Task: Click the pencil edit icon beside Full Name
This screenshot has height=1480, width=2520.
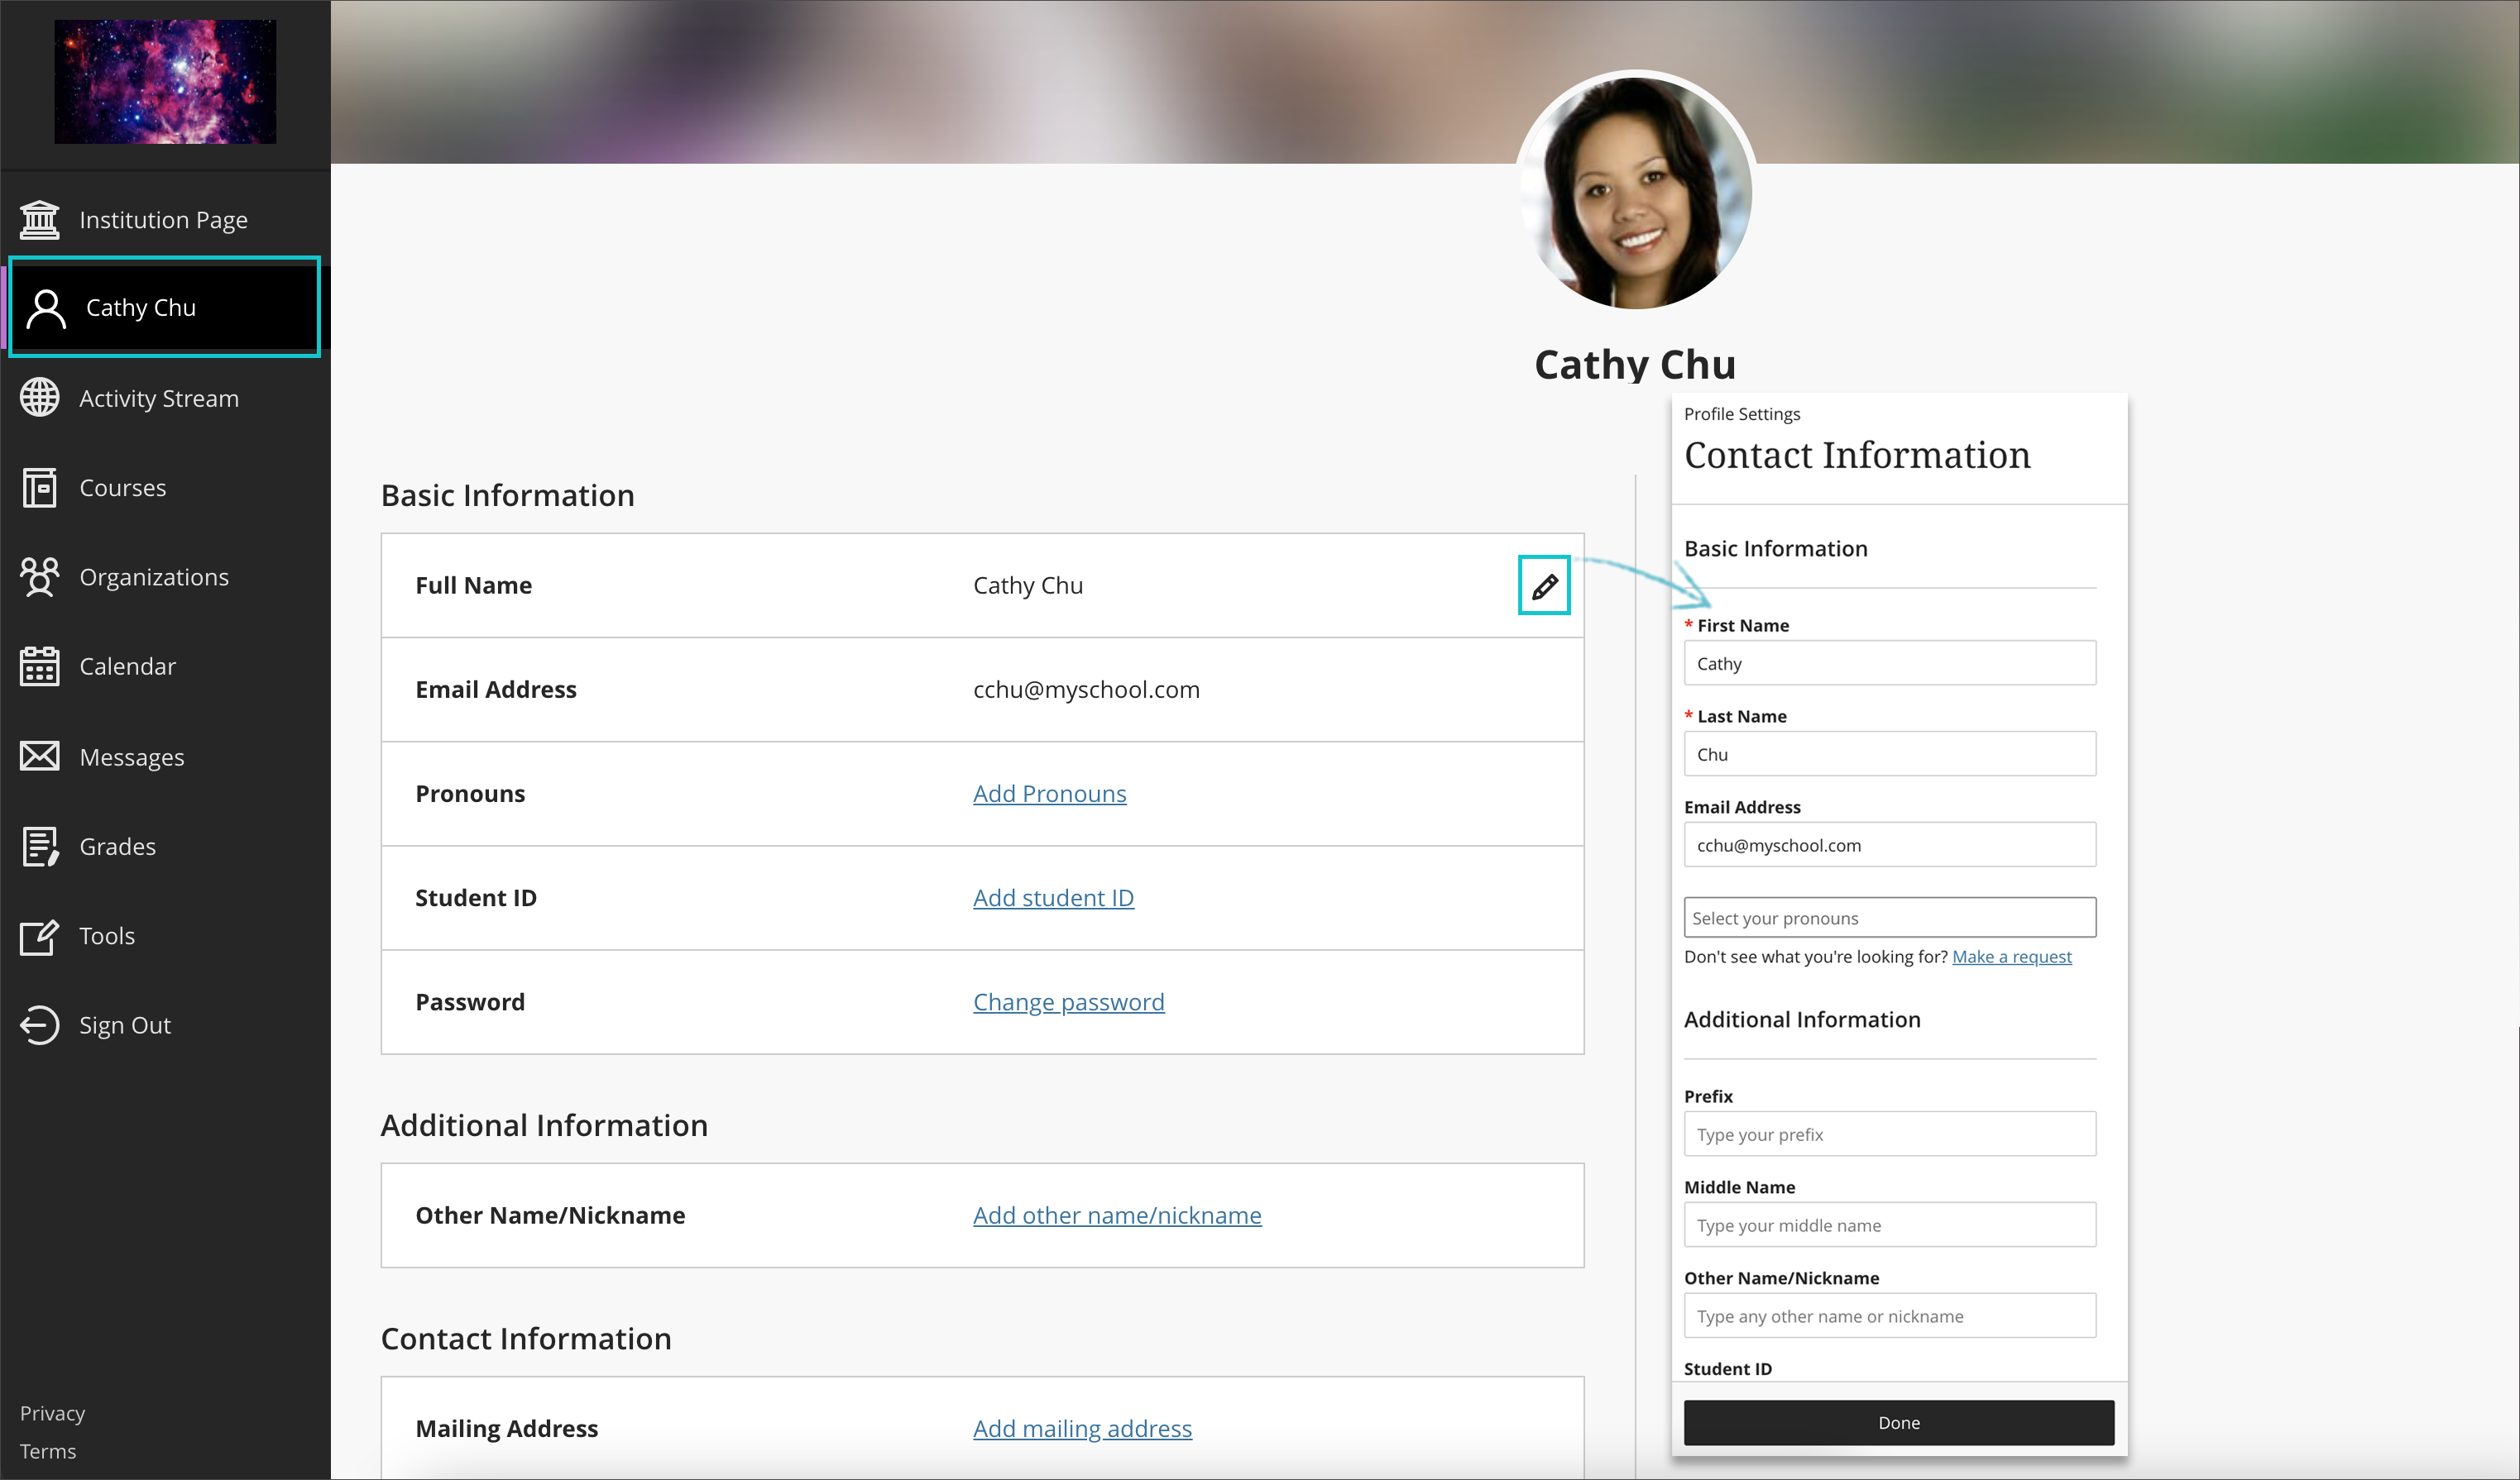Action: pyautogui.click(x=1544, y=585)
